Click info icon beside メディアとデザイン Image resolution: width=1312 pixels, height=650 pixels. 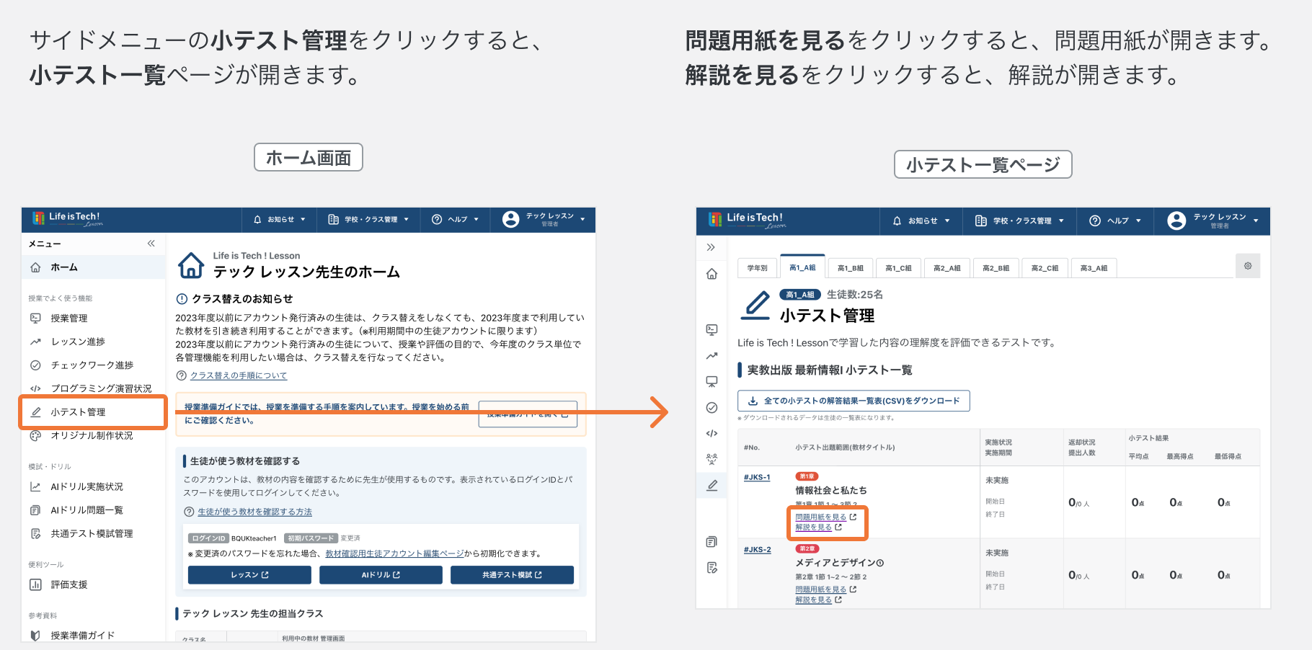click(x=880, y=563)
